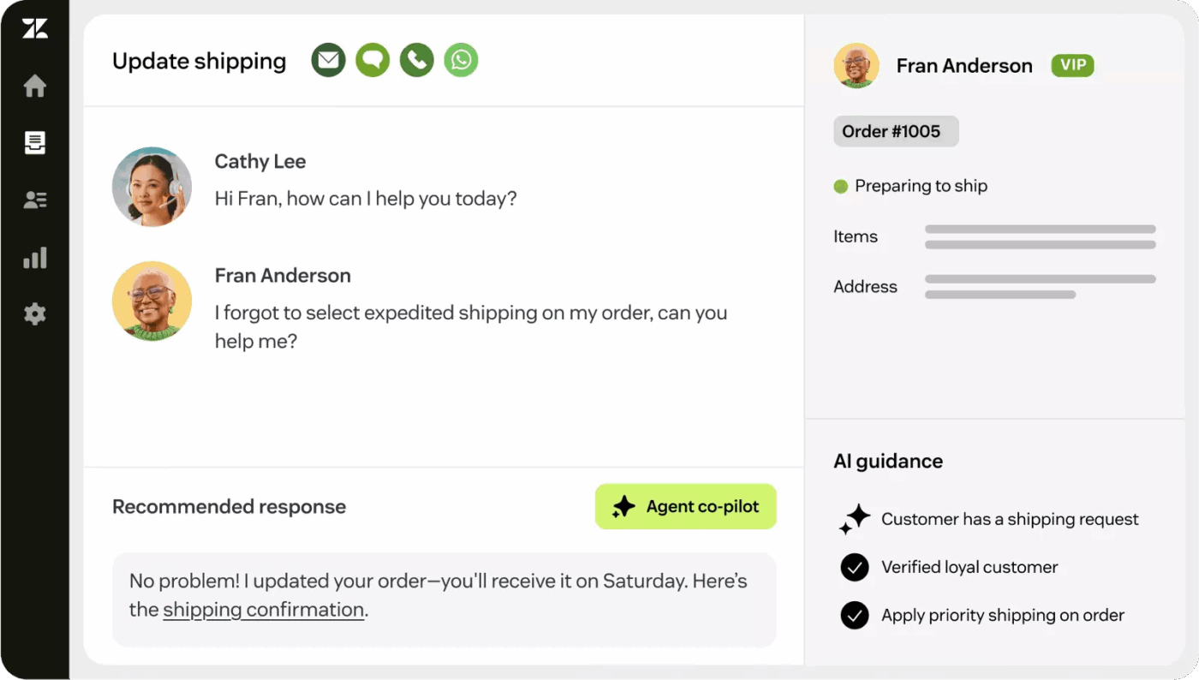The height and width of the screenshot is (680, 1199).
Task: Click Fran Anderson's profile avatar
Action: click(x=856, y=65)
